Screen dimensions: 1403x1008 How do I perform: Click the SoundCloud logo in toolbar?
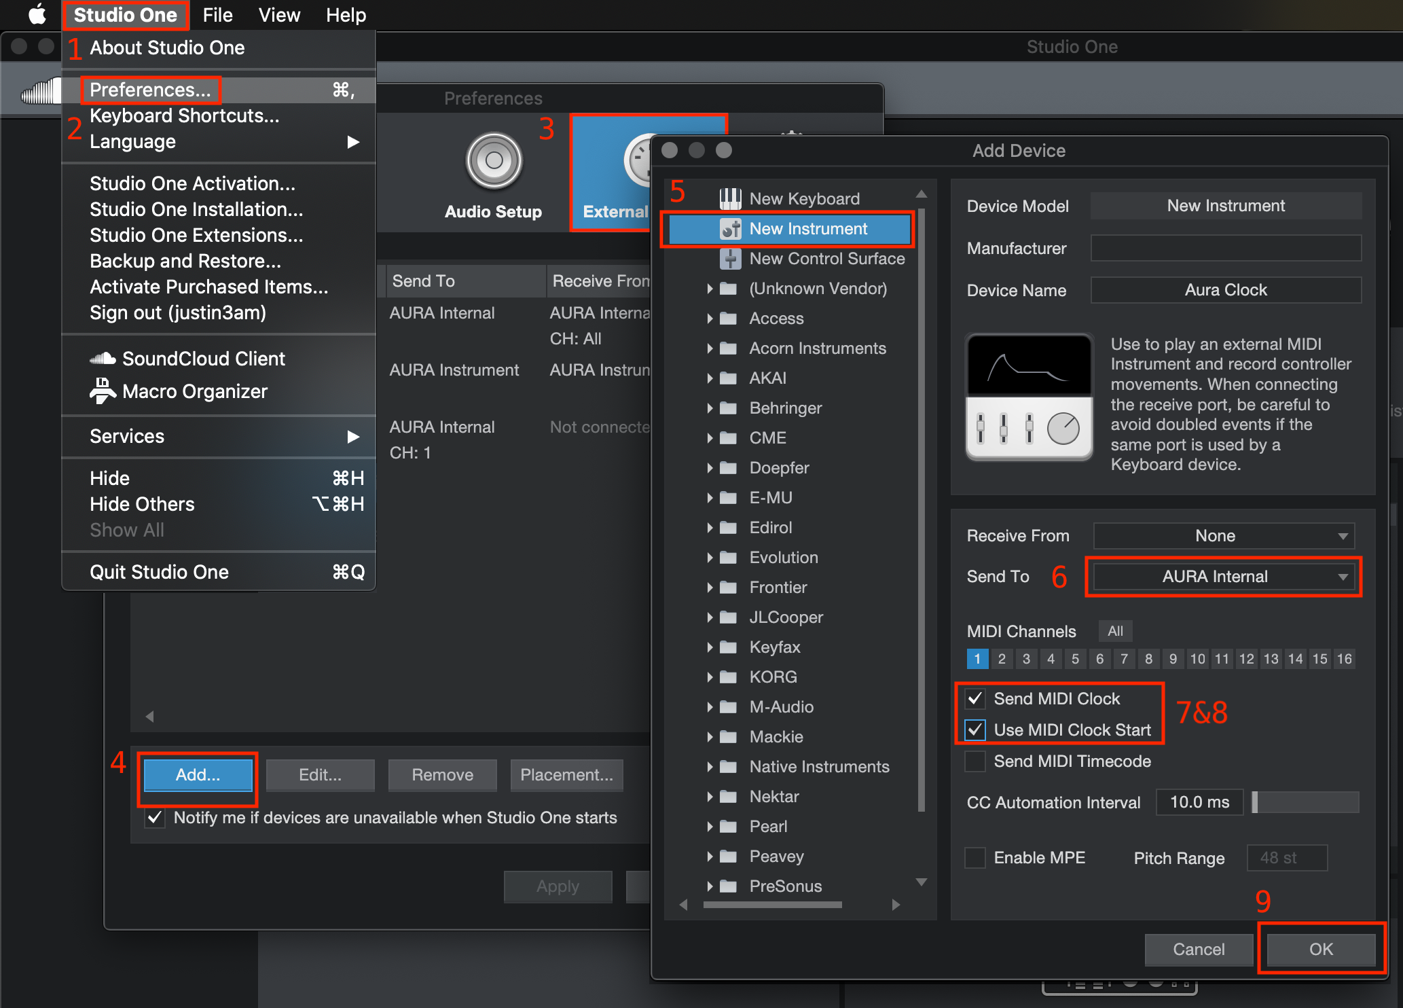tap(41, 91)
